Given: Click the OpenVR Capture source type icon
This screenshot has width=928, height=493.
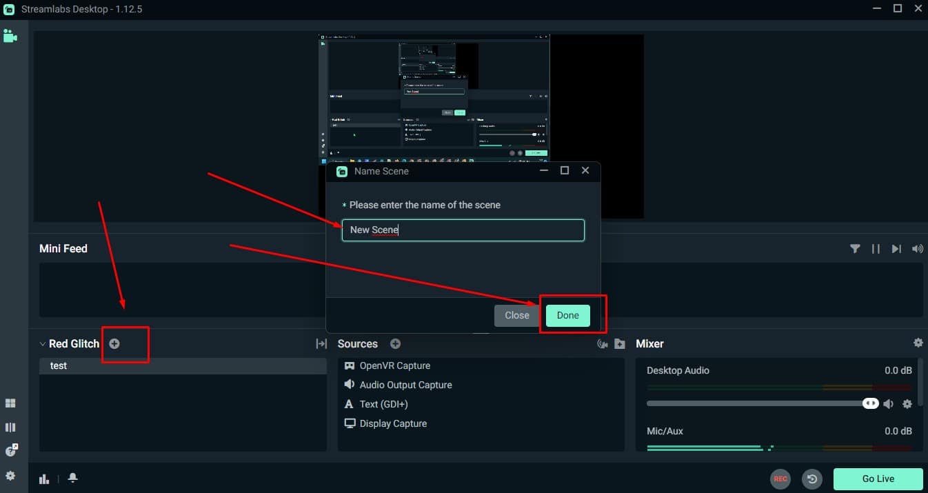Looking at the screenshot, I should [350, 365].
